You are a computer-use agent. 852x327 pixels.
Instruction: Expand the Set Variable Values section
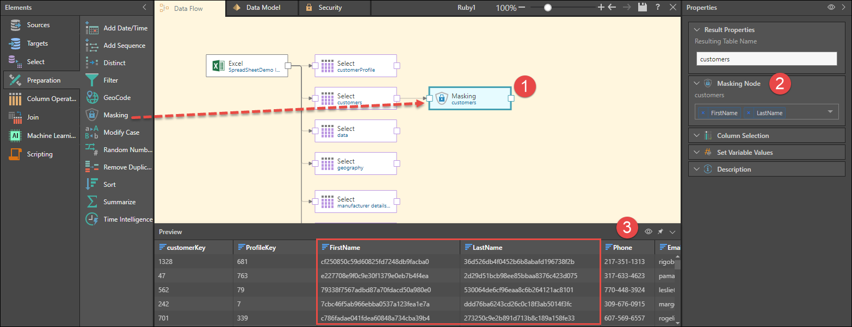[x=744, y=153]
